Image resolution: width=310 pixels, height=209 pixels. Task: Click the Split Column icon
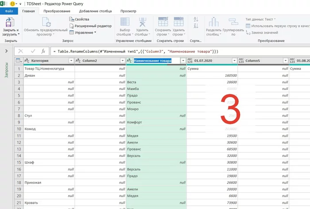point(213,22)
